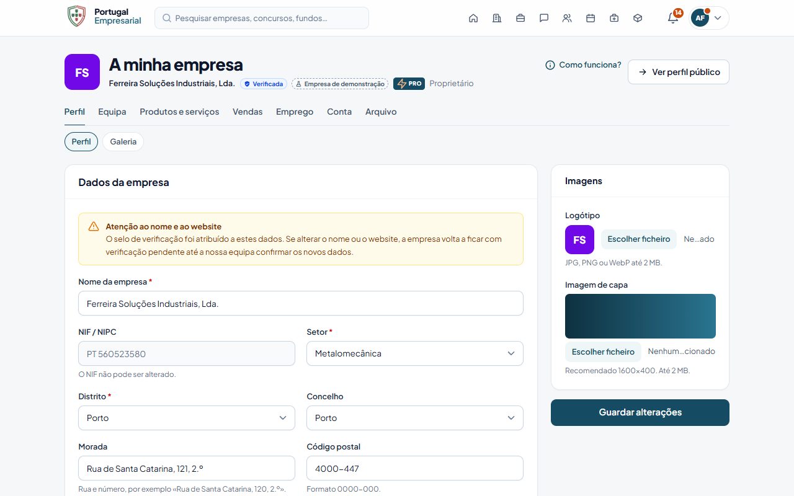Select the Perfil sub-tab pill
794x496 pixels.
tap(81, 141)
